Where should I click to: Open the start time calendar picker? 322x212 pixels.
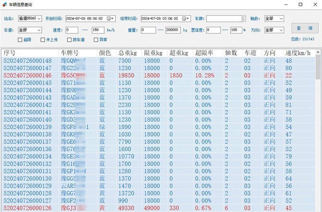[x=111, y=18]
